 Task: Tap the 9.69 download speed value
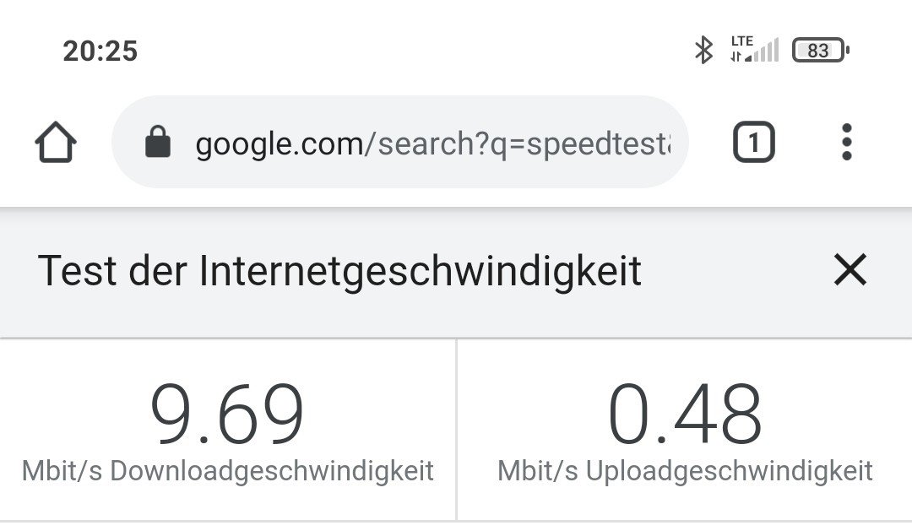point(227,414)
